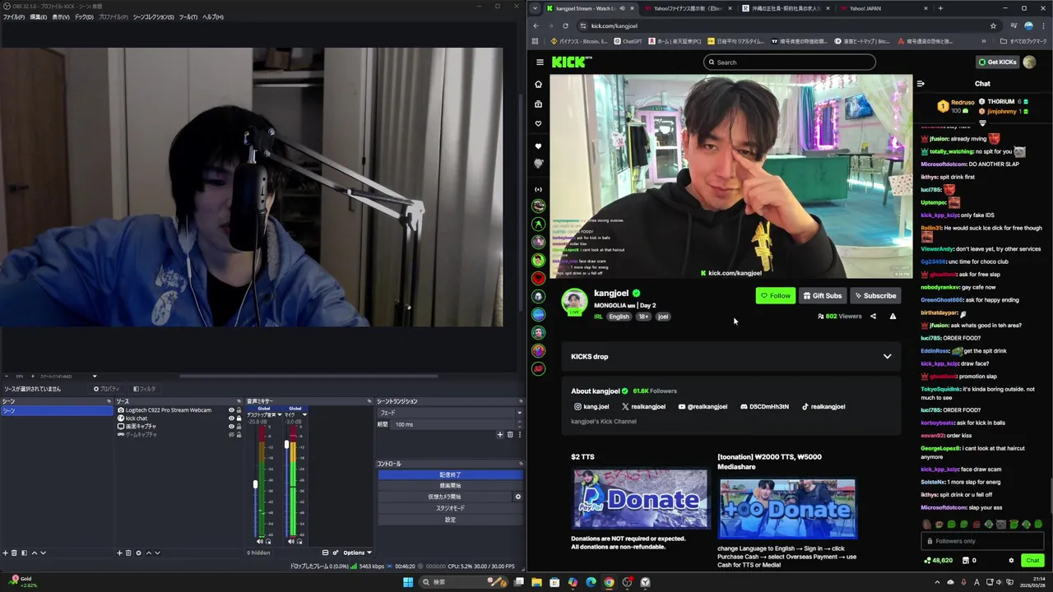Reload the Kick page in browser
The image size is (1053, 592).
click(x=565, y=25)
